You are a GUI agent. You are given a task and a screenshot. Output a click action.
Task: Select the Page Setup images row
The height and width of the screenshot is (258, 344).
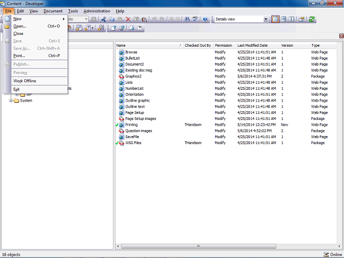tap(226, 119)
